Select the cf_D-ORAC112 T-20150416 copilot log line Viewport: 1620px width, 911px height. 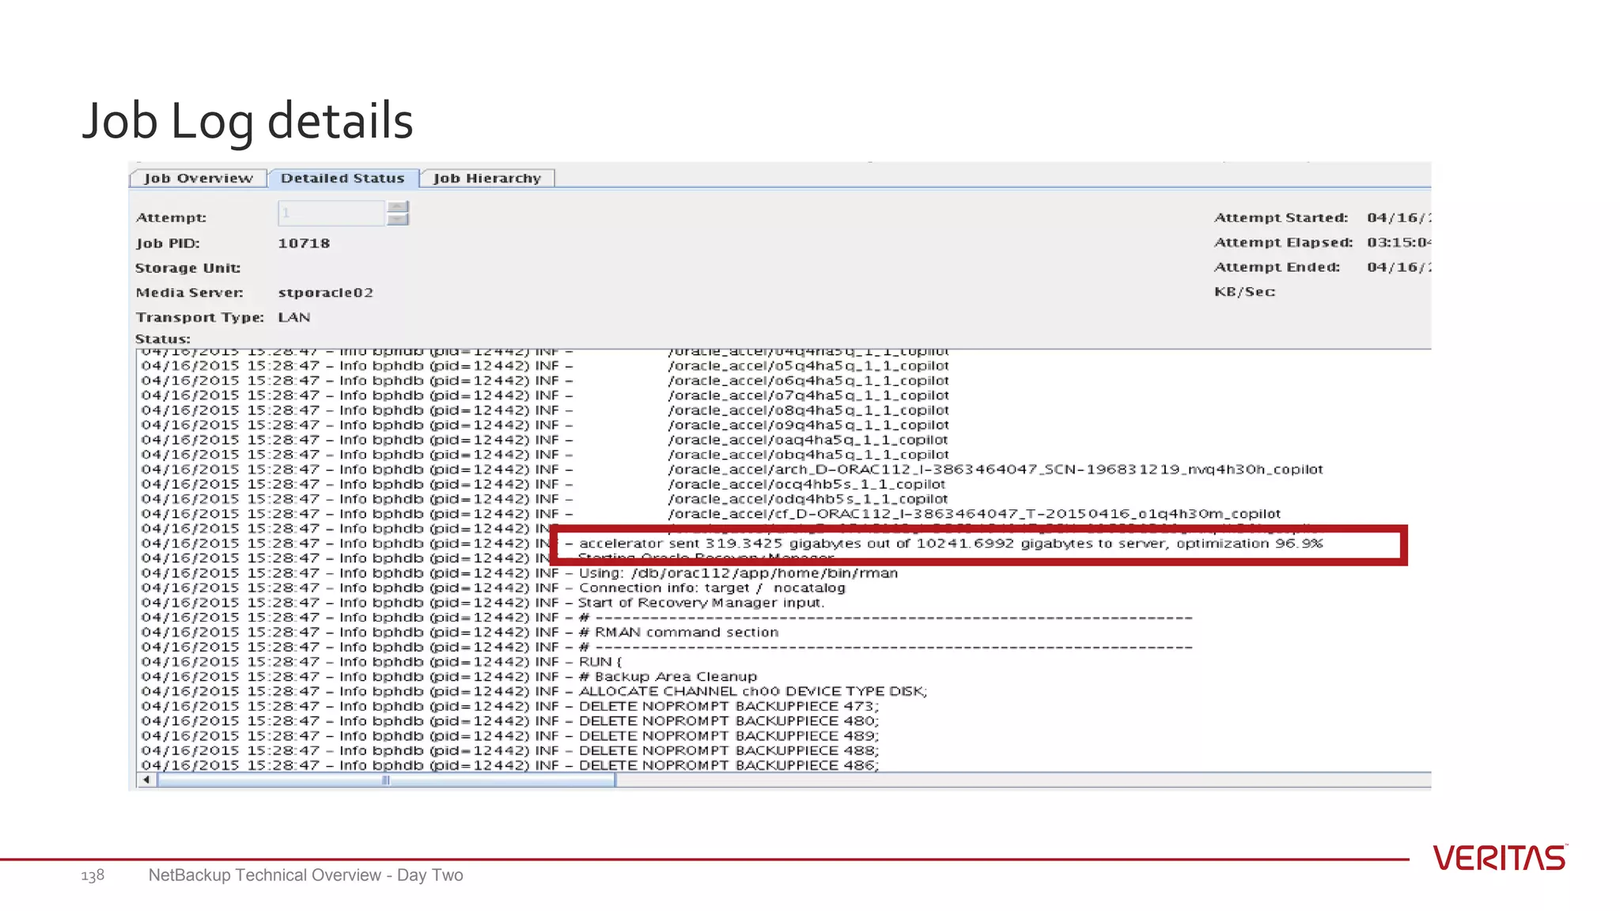(x=711, y=514)
